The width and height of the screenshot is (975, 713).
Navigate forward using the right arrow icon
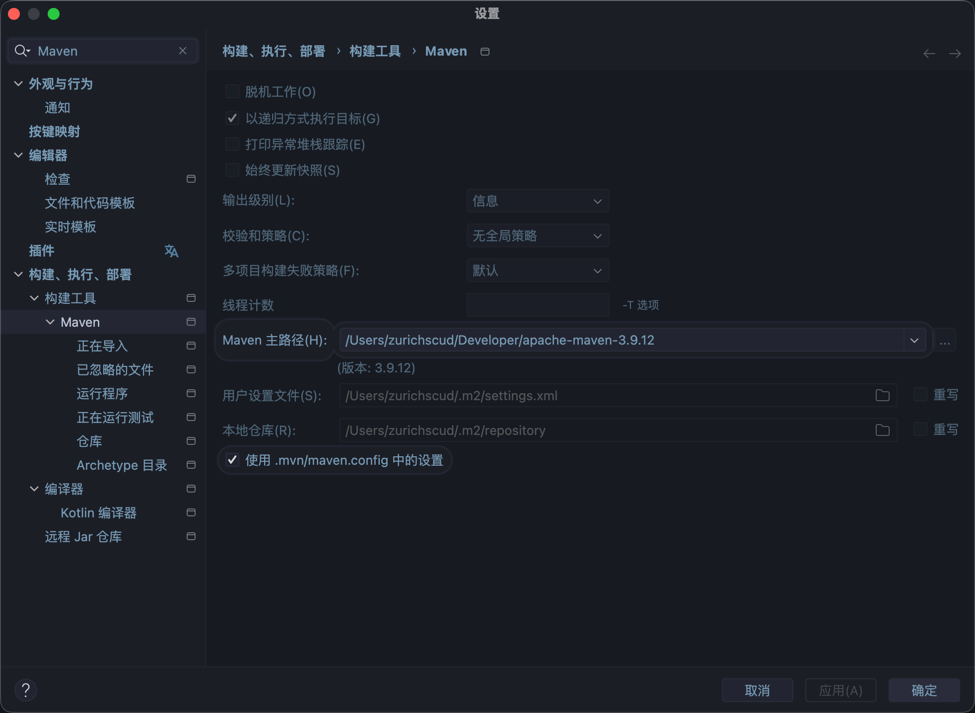click(x=956, y=53)
